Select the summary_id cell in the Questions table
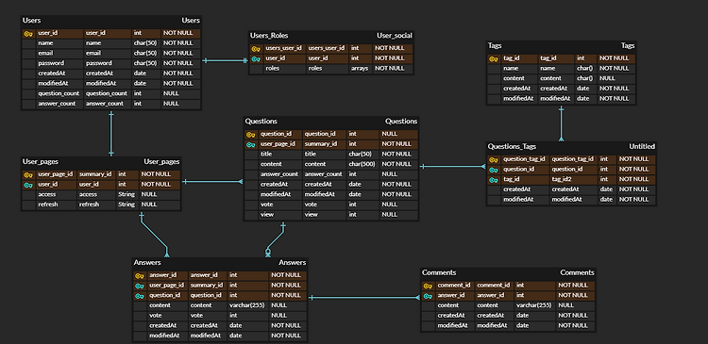708x344 pixels. (324, 144)
